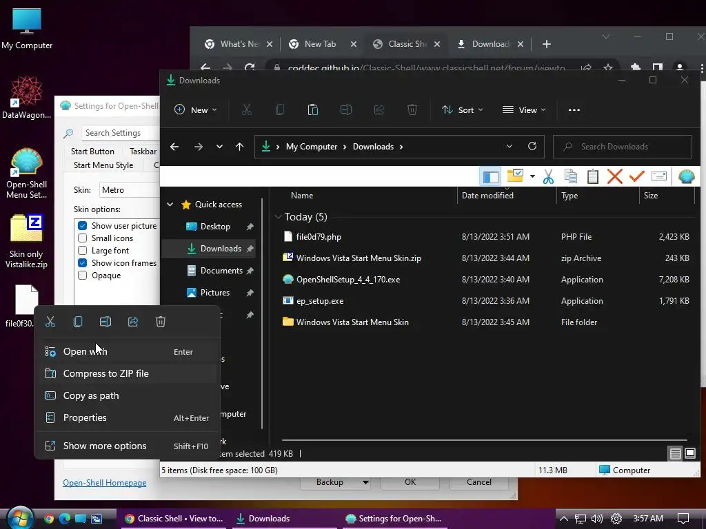Open the View dropdown menu
Screen dimensions: 706x529
click(524, 110)
